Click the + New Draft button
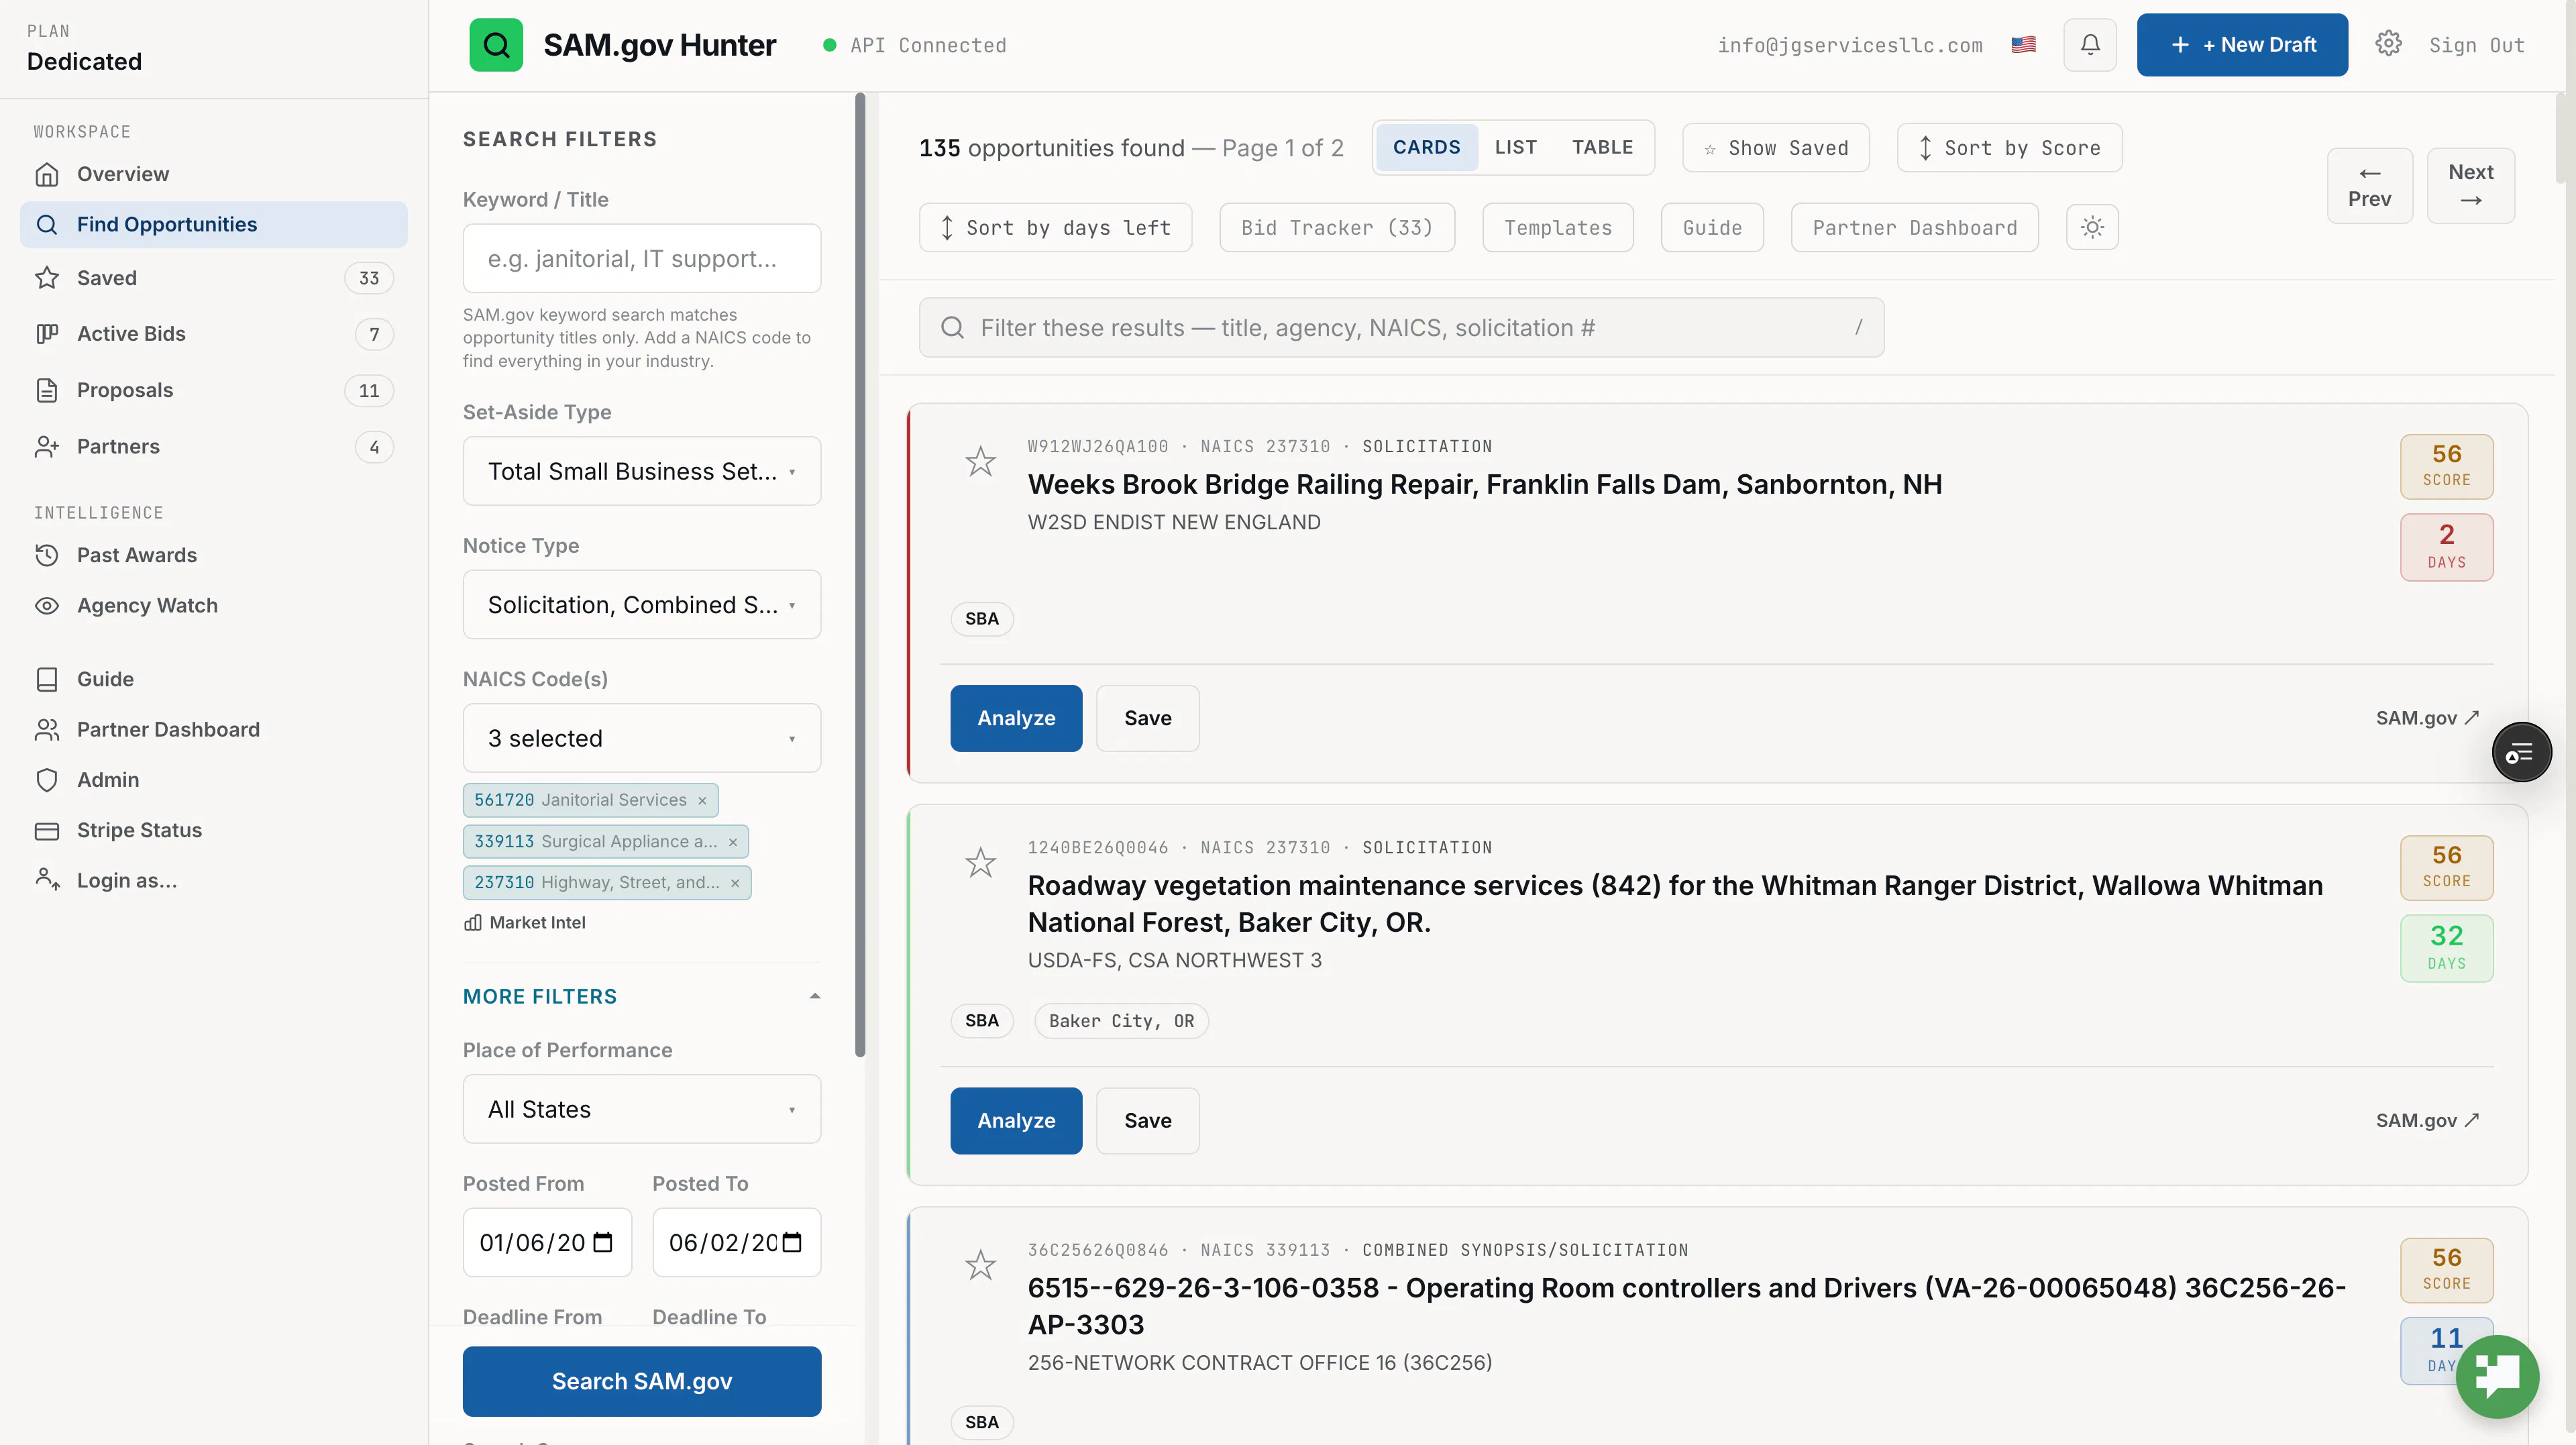Image resolution: width=2576 pixels, height=1445 pixels. click(2242, 45)
